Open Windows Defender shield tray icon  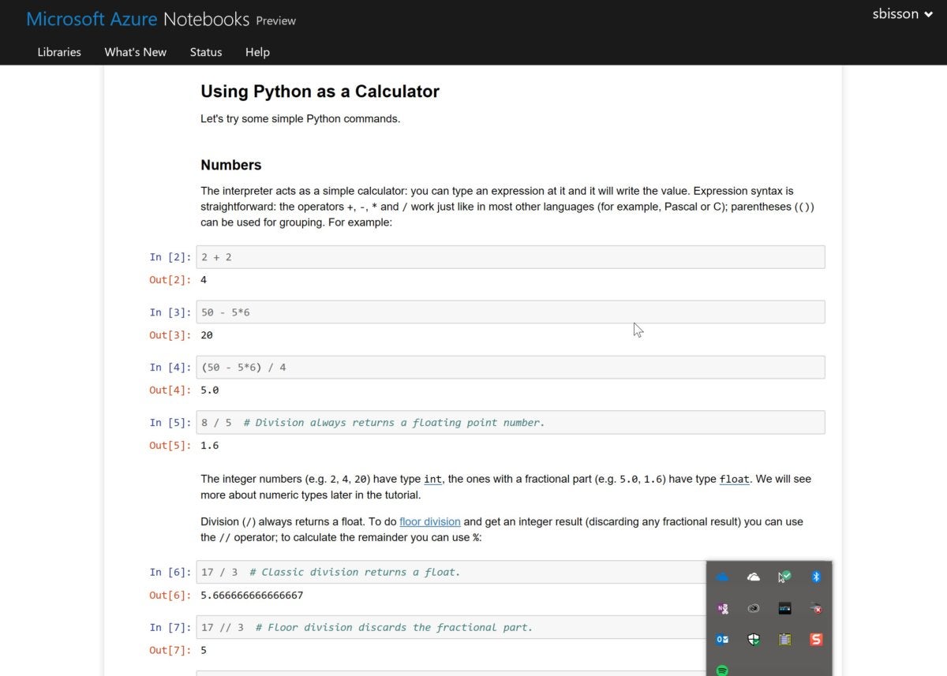click(754, 640)
